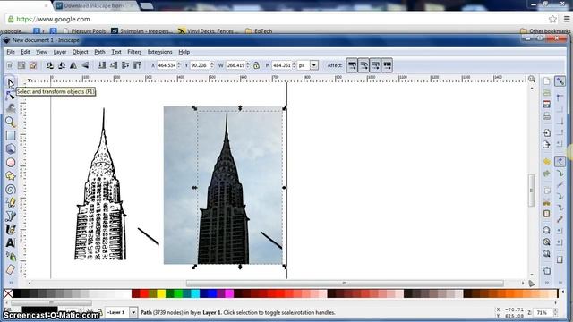Bookmark page with Chrome star icon

(x=552, y=19)
